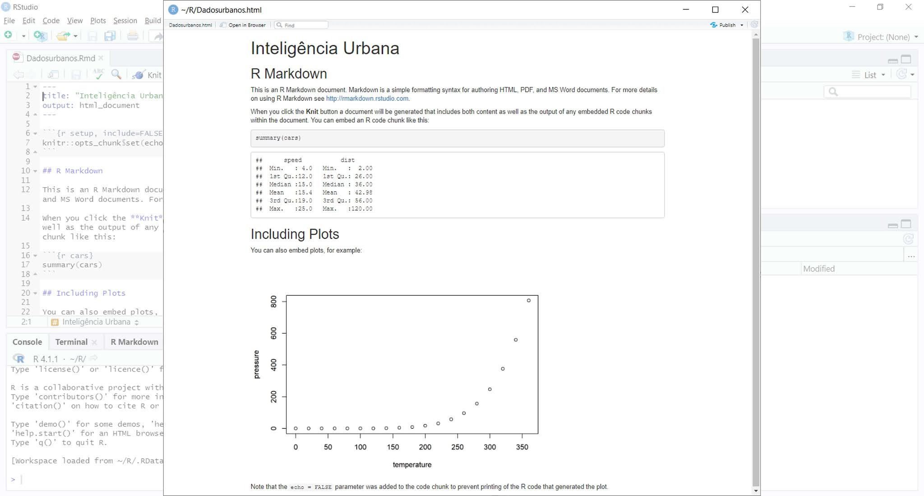Close the Dadosurbanos.Rmd tab
Viewport: 924px width, 496px height.
coord(101,58)
